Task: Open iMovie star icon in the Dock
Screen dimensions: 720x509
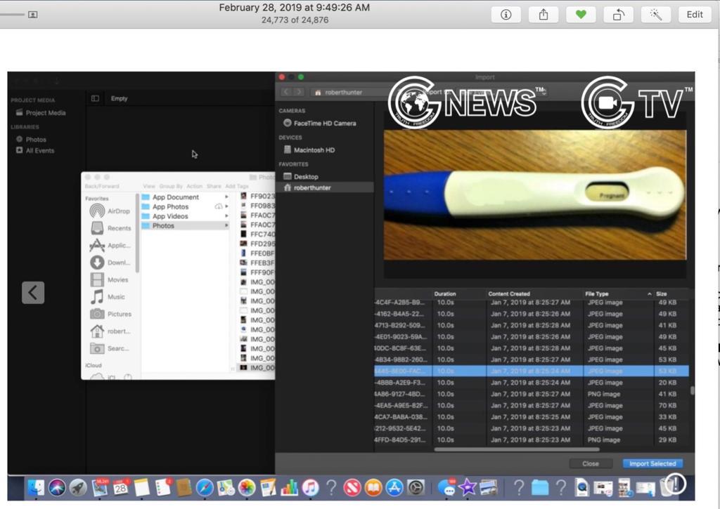Action: pyautogui.click(x=468, y=487)
